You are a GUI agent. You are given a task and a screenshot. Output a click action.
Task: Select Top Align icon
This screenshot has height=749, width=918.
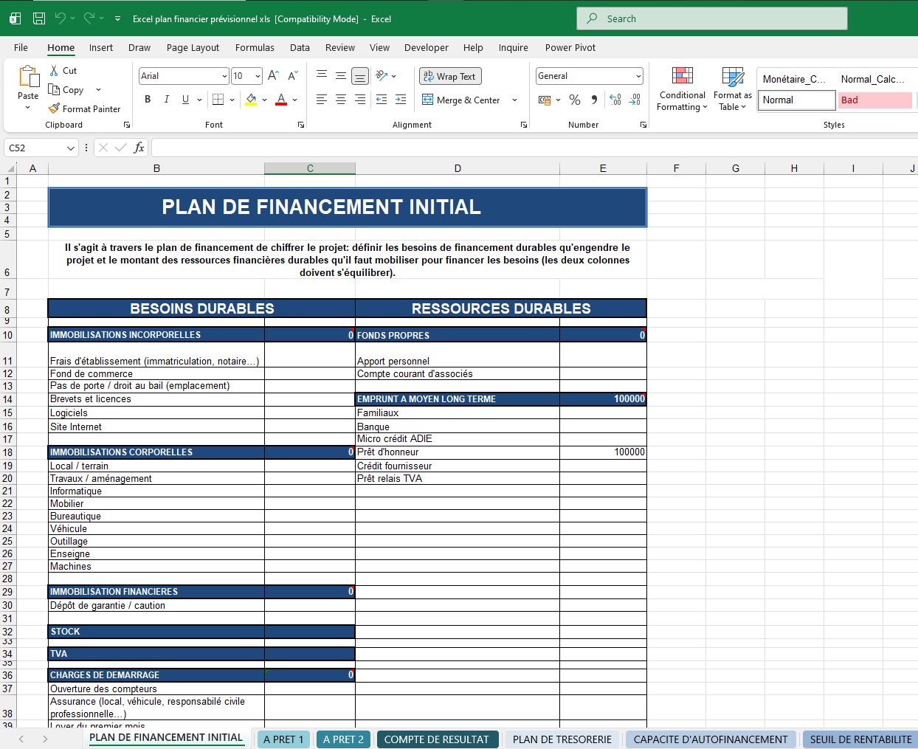click(x=322, y=75)
